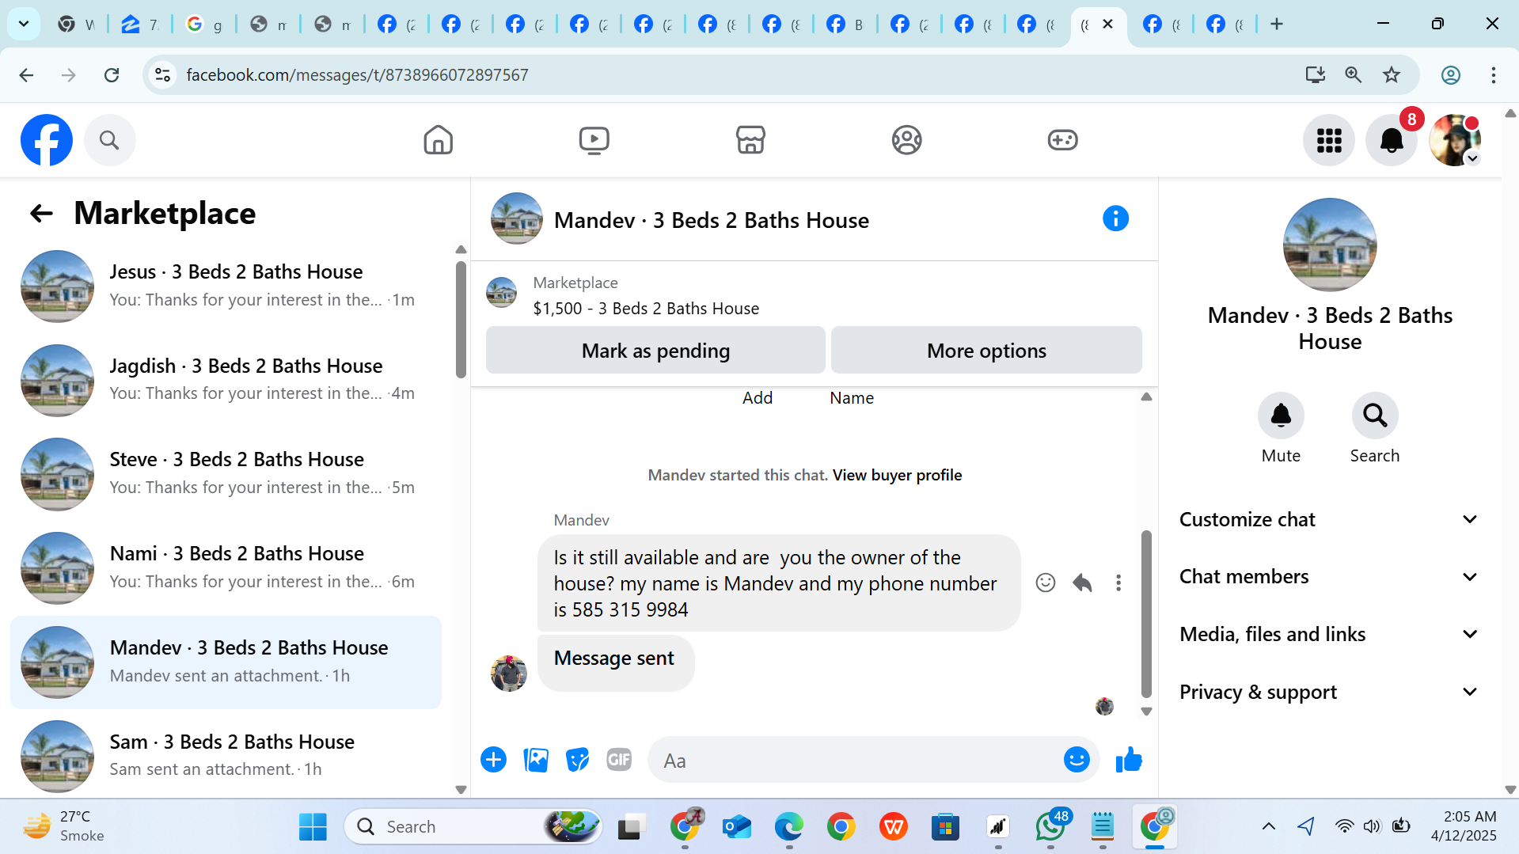
Task: Open the new browser tab button
Action: pos(1277,24)
